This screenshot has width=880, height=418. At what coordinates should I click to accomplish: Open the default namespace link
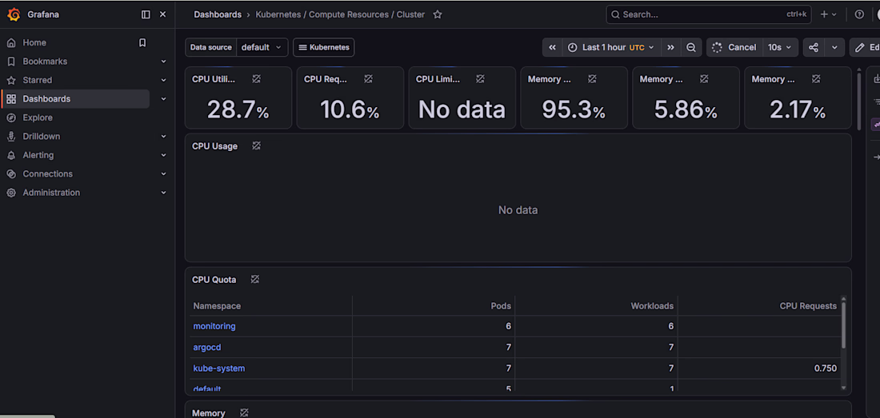coord(207,388)
